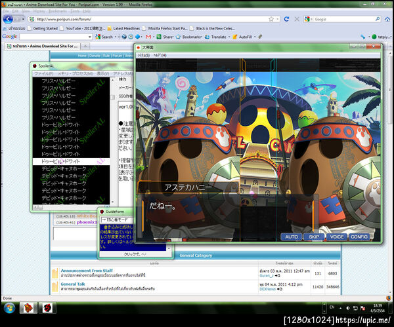Toggle AUTO mode in game window
Image resolution: width=394 pixels, height=327 pixels.
point(292,237)
